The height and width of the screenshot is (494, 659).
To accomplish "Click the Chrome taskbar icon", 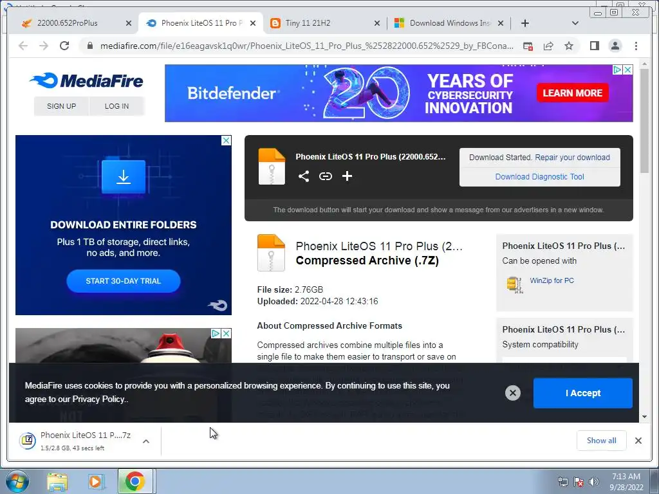I will (135, 481).
